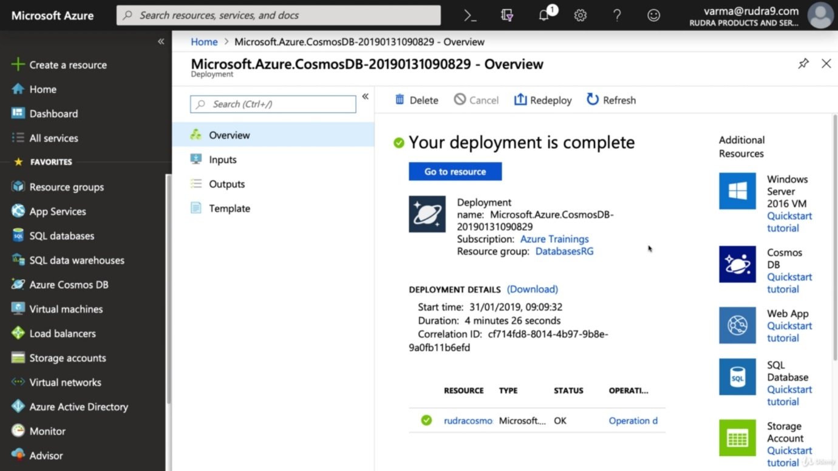Open the Help question mark icon
Viewport: 838px width, 471px height.
click(617, 16)
